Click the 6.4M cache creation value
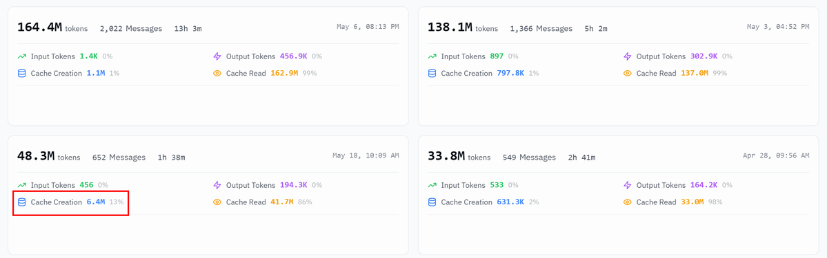Viewport: 827px width, 258px height. (97, 202)
